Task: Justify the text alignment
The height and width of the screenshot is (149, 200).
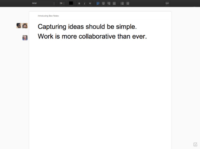Action: point(114,3)
